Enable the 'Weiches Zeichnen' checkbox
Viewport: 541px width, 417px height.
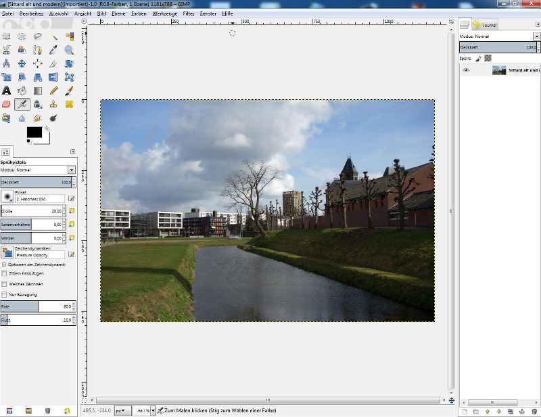(x=4, y=284)
